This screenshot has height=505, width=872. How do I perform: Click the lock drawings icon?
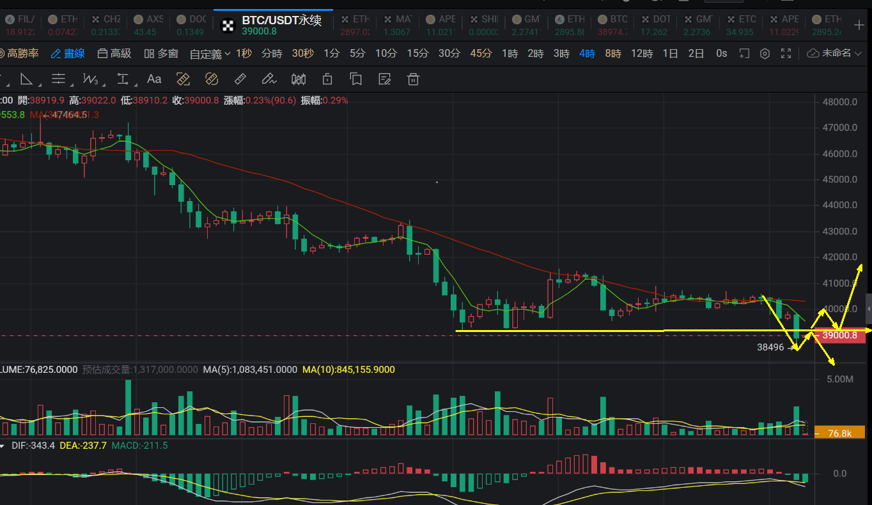click(x=327, y=79)
